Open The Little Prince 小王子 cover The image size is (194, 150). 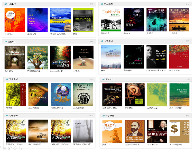coord(83,58)
